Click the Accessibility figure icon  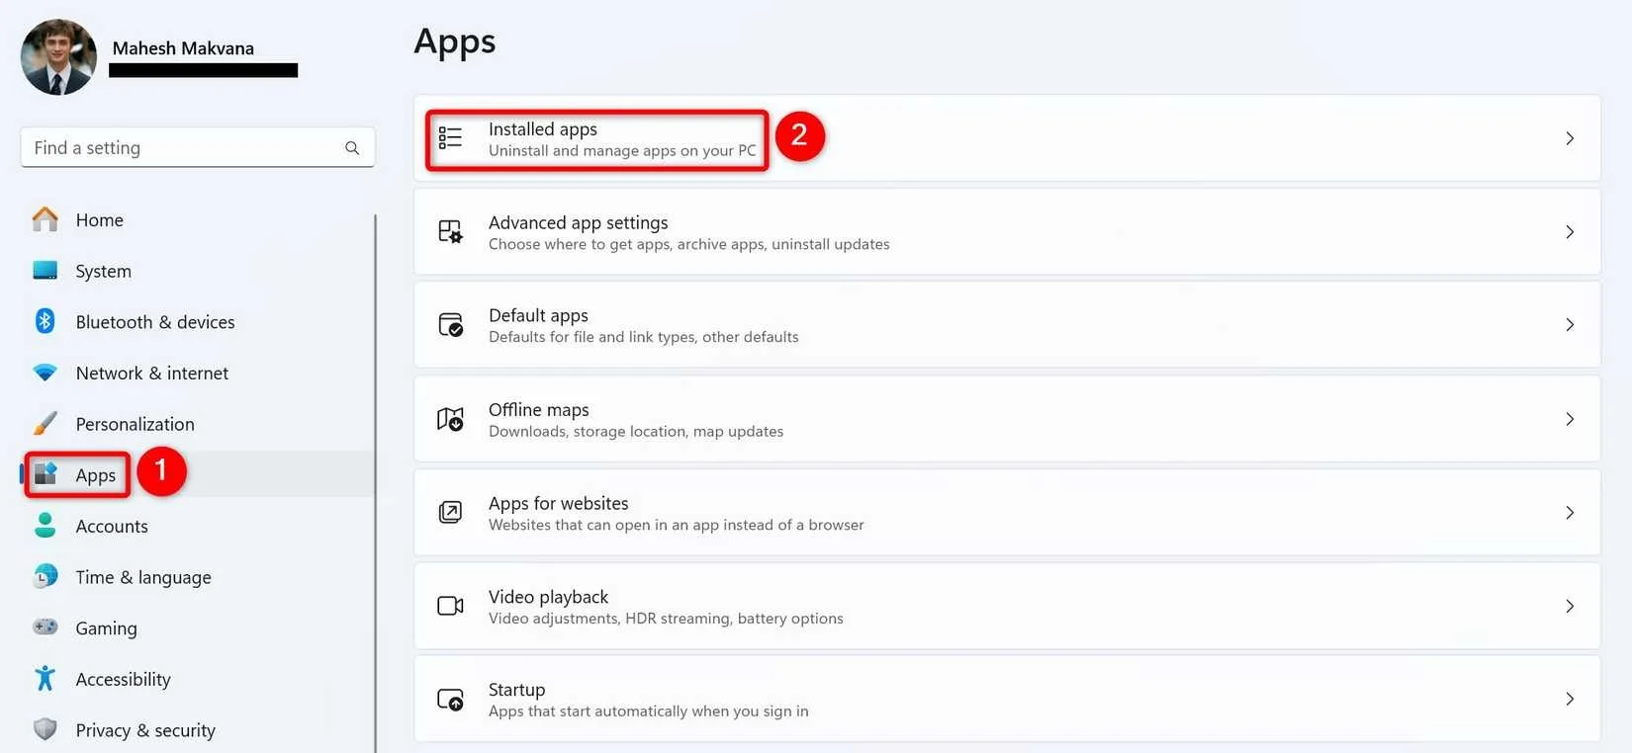45,678
